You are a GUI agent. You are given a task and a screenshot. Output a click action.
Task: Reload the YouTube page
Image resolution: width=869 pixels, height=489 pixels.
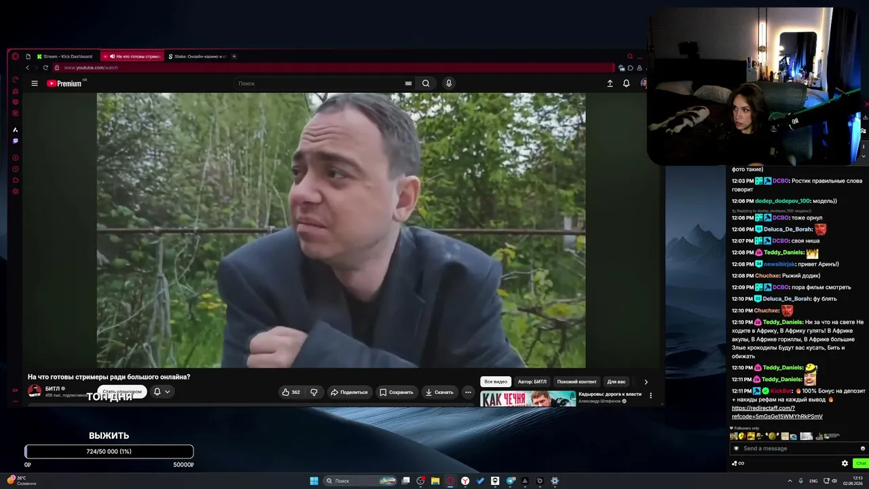coord(46,68)
